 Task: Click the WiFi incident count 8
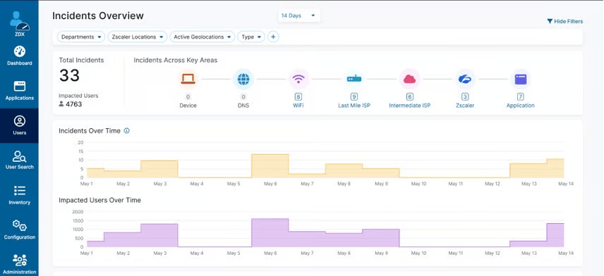[298, 97]
